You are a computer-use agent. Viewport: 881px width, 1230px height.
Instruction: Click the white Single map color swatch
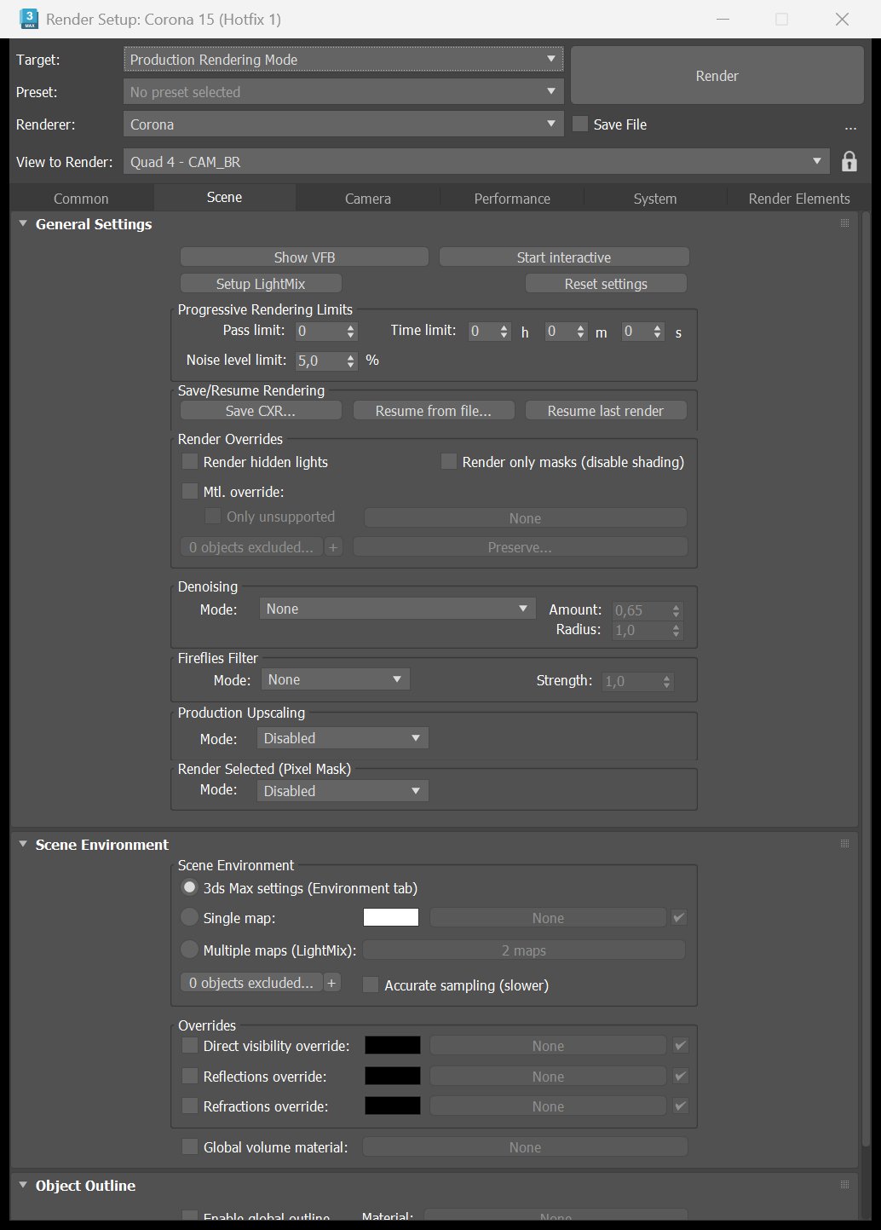391,917
